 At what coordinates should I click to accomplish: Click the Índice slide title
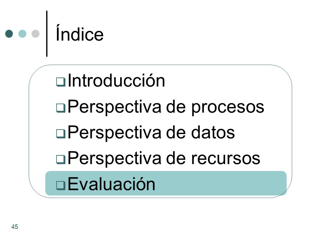click(80, 33)
